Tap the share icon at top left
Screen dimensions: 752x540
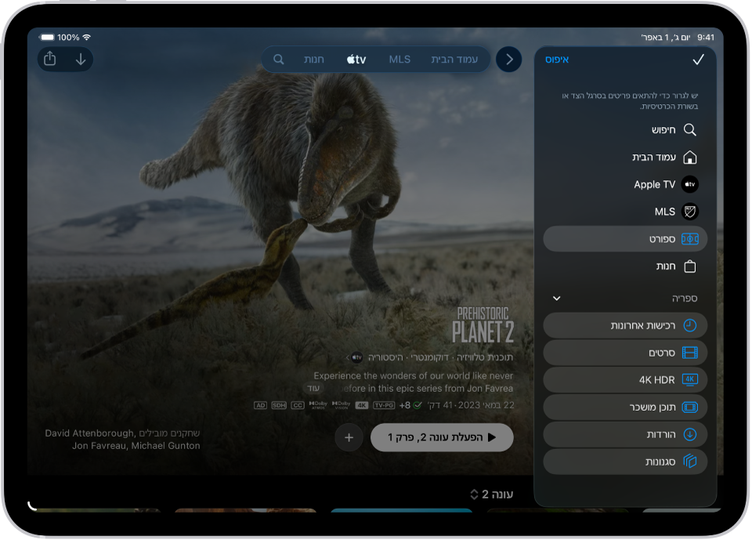coord(50,59)
